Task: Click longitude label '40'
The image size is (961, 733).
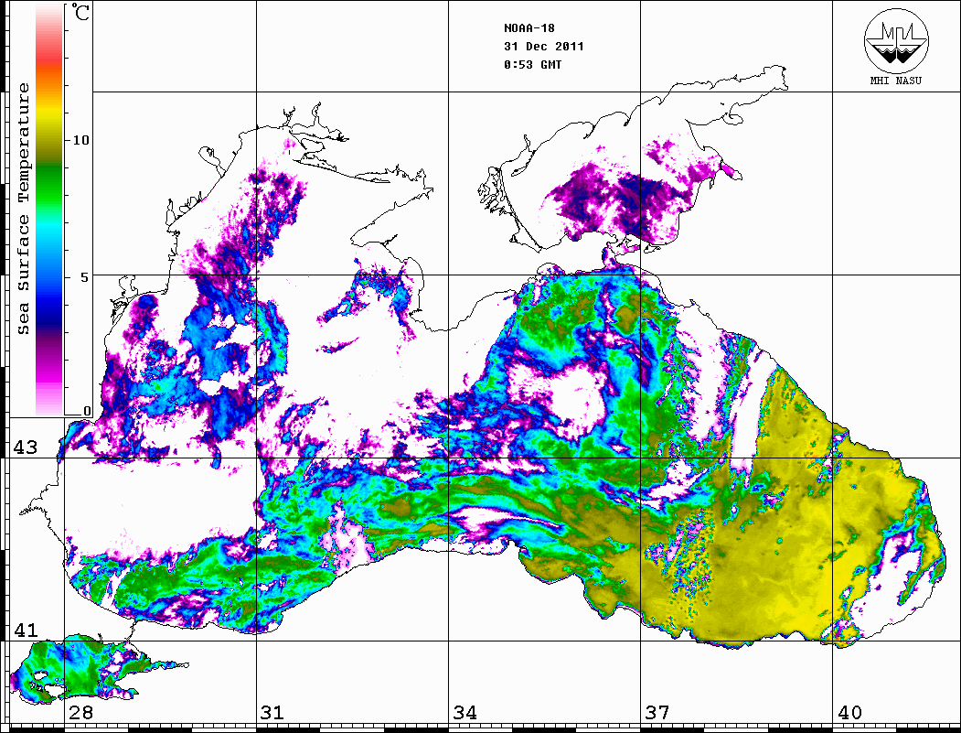Action: 849,712
